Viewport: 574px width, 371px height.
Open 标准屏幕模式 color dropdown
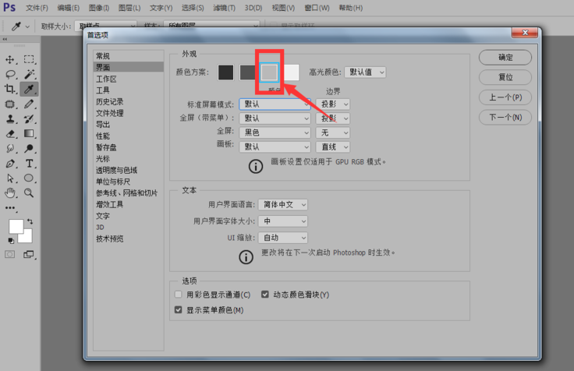click(x=275, y=104)
